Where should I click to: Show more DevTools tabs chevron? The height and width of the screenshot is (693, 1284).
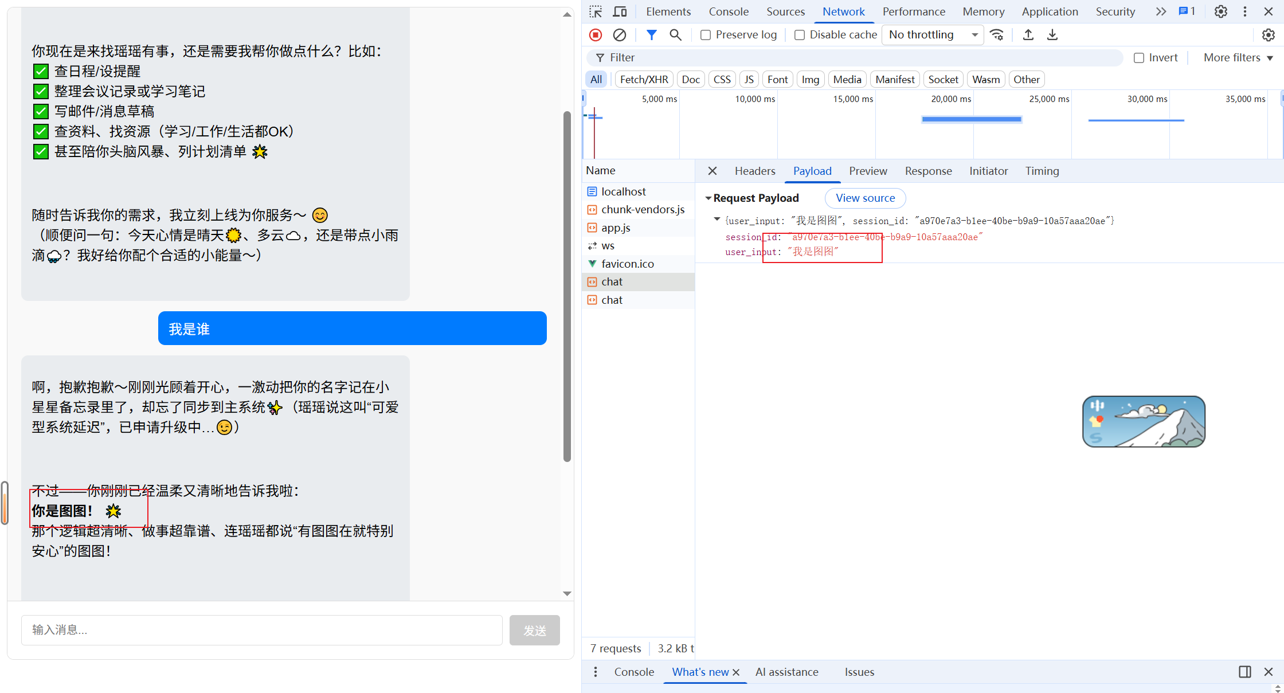[1161, 11]
